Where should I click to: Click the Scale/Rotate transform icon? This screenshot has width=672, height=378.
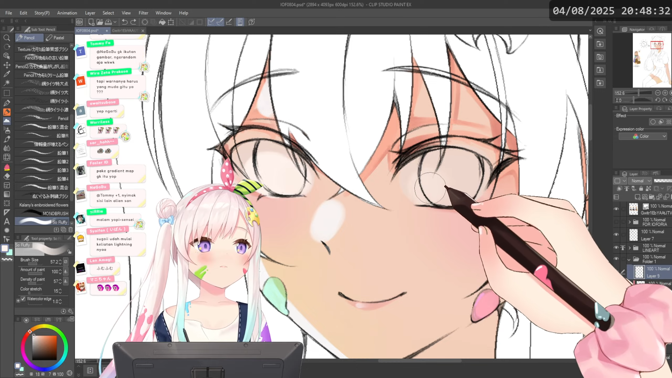(x=171, y=22)
